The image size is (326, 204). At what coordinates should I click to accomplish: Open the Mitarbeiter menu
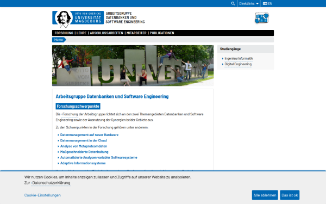point(136,33)
